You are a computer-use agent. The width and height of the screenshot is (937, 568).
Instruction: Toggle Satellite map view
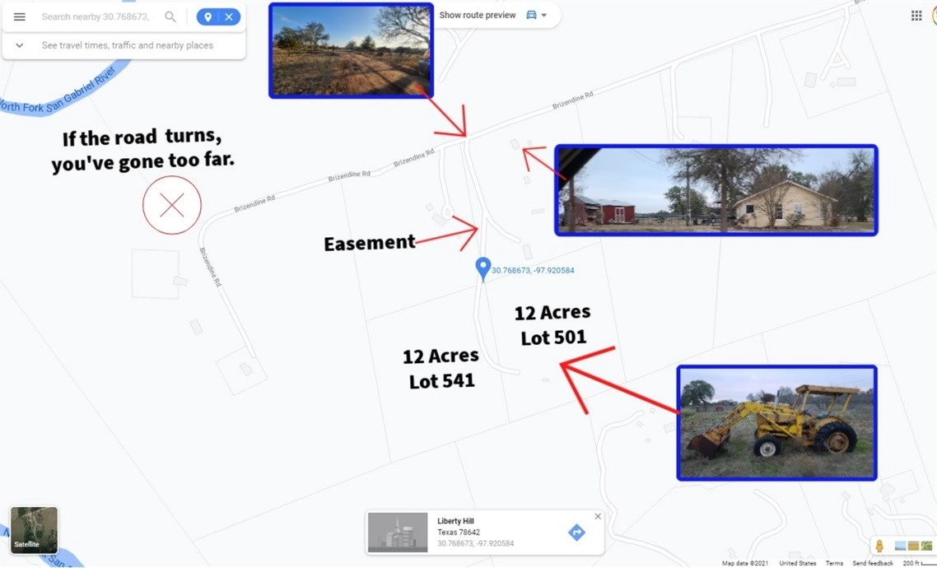(34, 529)
